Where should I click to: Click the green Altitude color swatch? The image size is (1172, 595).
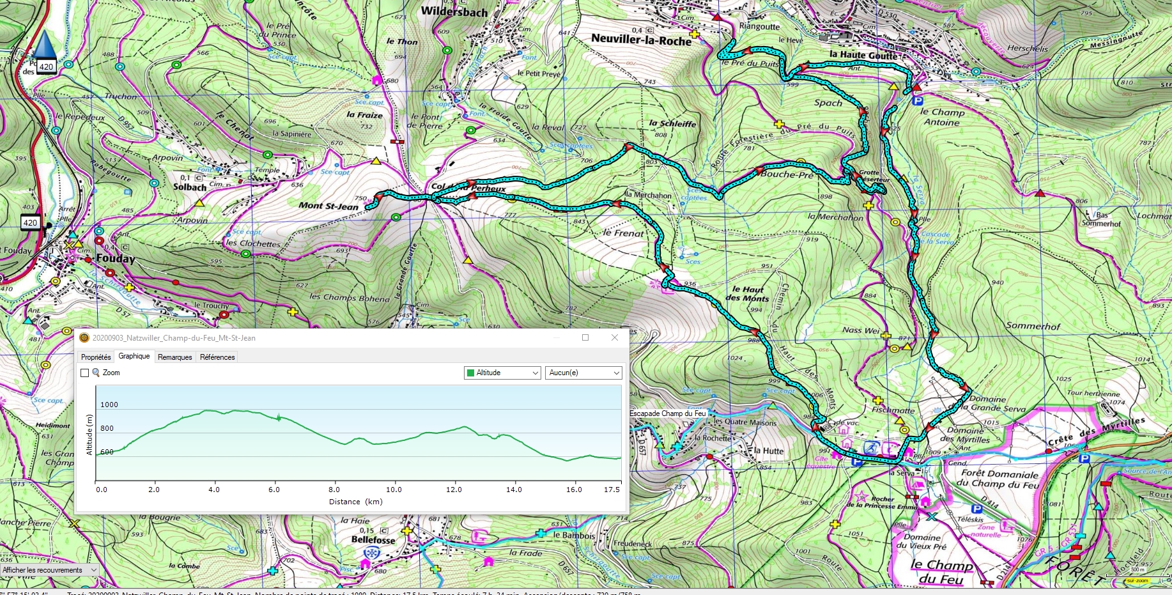pyautogui.click(x=471, y=373)
